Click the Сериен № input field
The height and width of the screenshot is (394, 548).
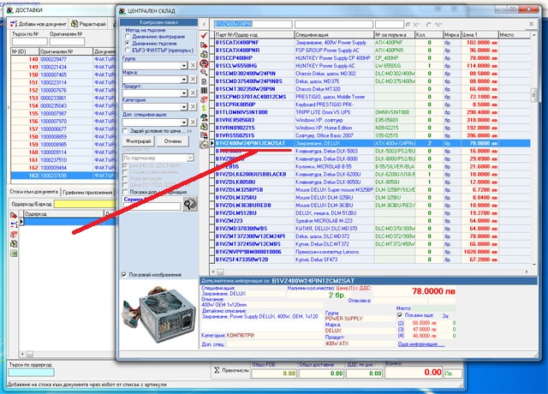(x=152, y=206)
